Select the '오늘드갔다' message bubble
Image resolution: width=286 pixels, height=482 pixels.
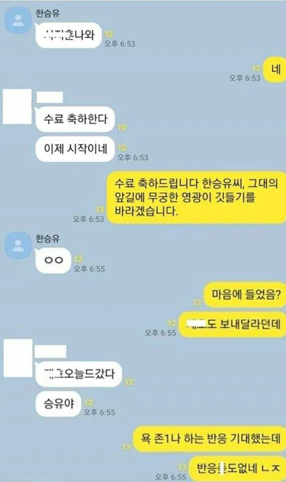79,374
